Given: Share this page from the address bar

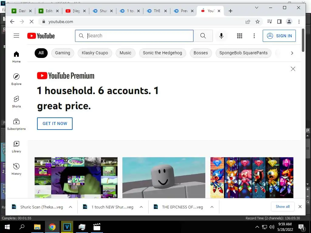Looking at the screenshot, I should point(248,22).
